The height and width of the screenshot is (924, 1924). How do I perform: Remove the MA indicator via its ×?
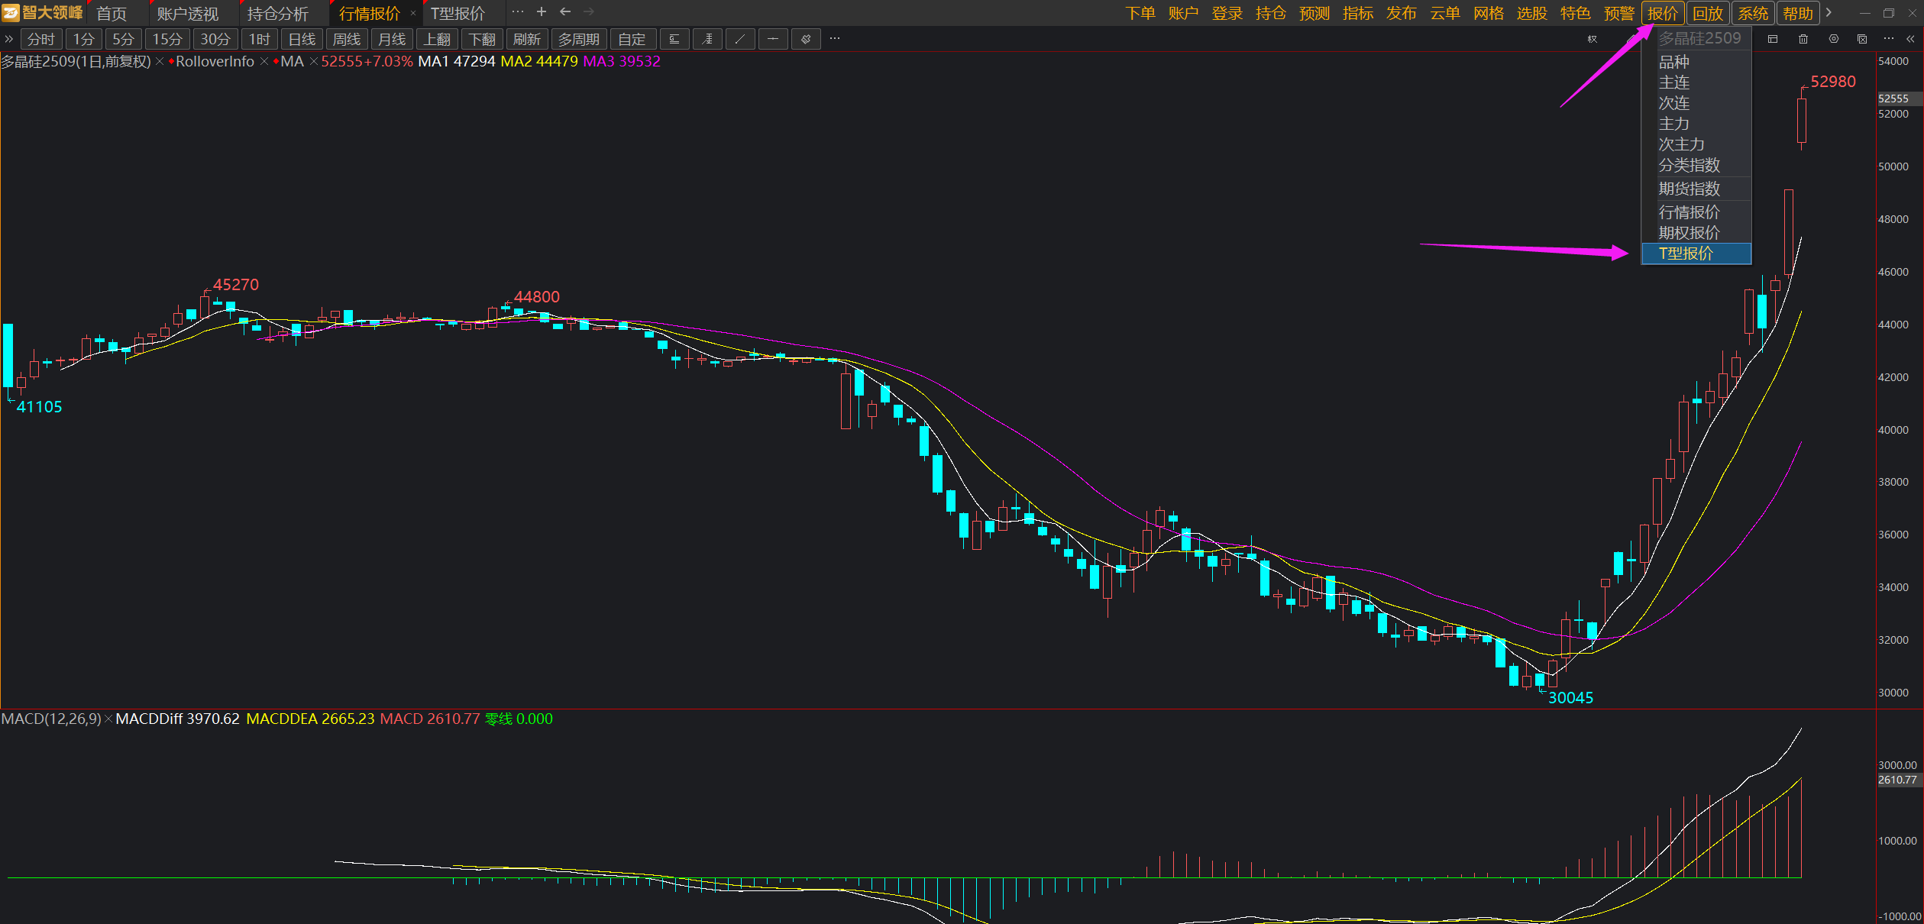pos(313,62)
